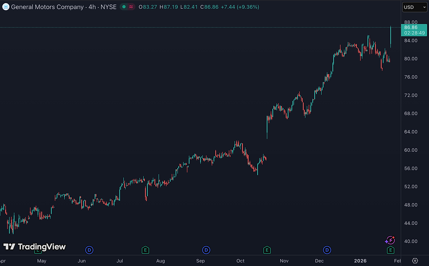Select the high value H87.19
429x266 pixels.
click(x=169, y=7)
